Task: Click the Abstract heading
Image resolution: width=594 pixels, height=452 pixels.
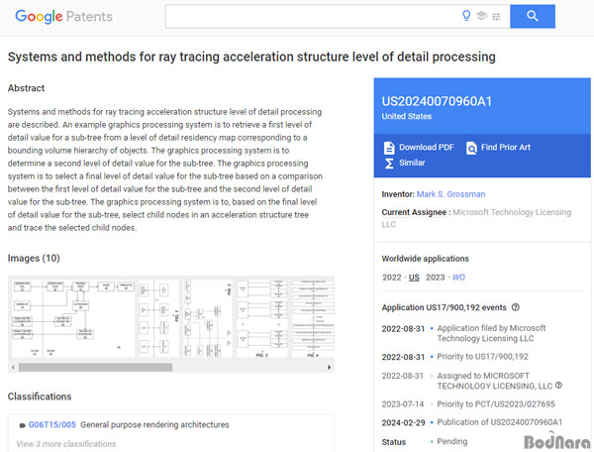Action: [x=26, y=88]
